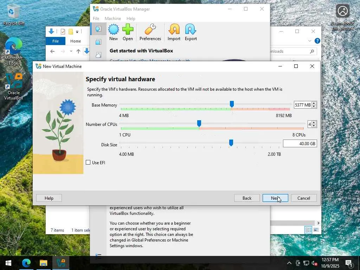This screenshot has width=360, height=270.
Task: Expand the File Explorer ribbon chevron
Action: 310,41
